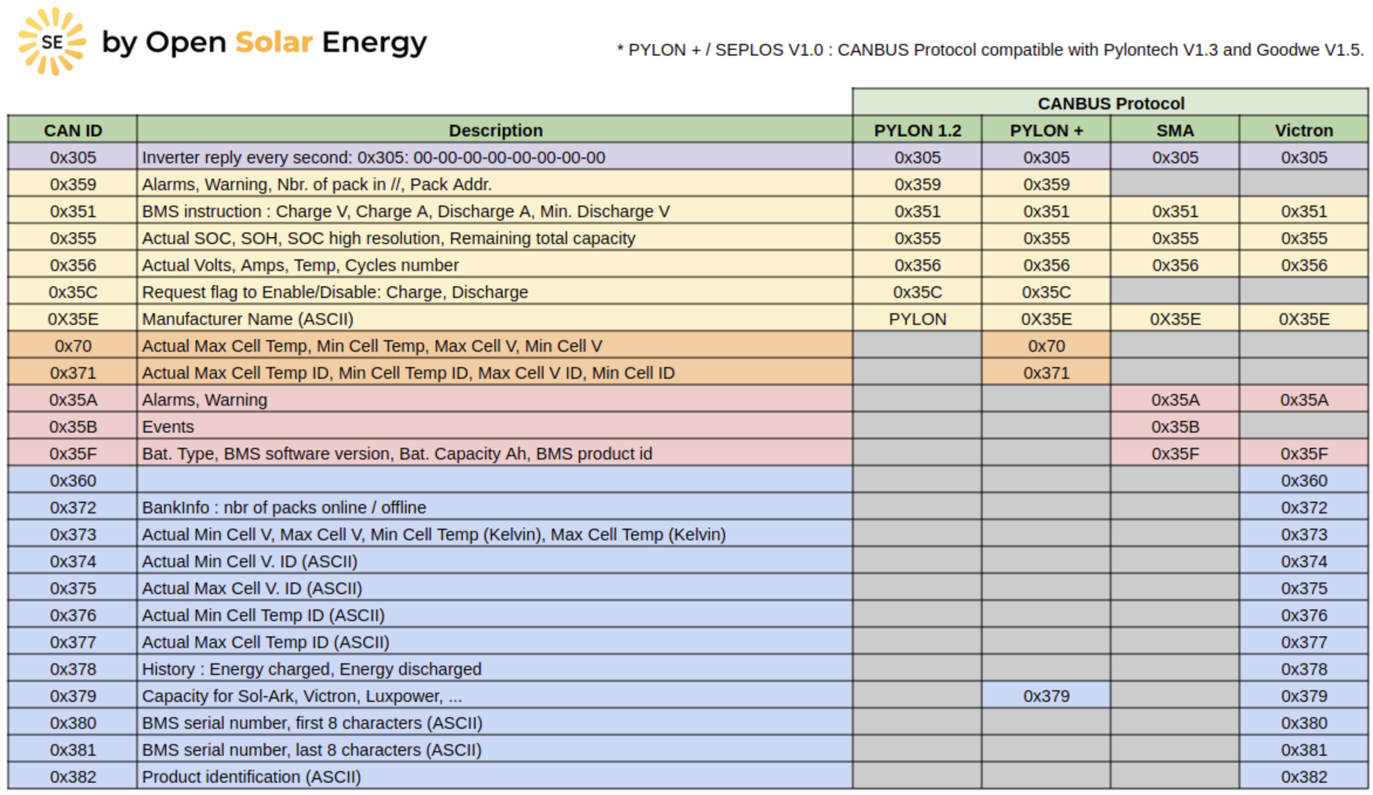This screenshot has width=1373, height=795.
Task: Select 'Product identification (ASCII)' description
Action: coord(495,776)
